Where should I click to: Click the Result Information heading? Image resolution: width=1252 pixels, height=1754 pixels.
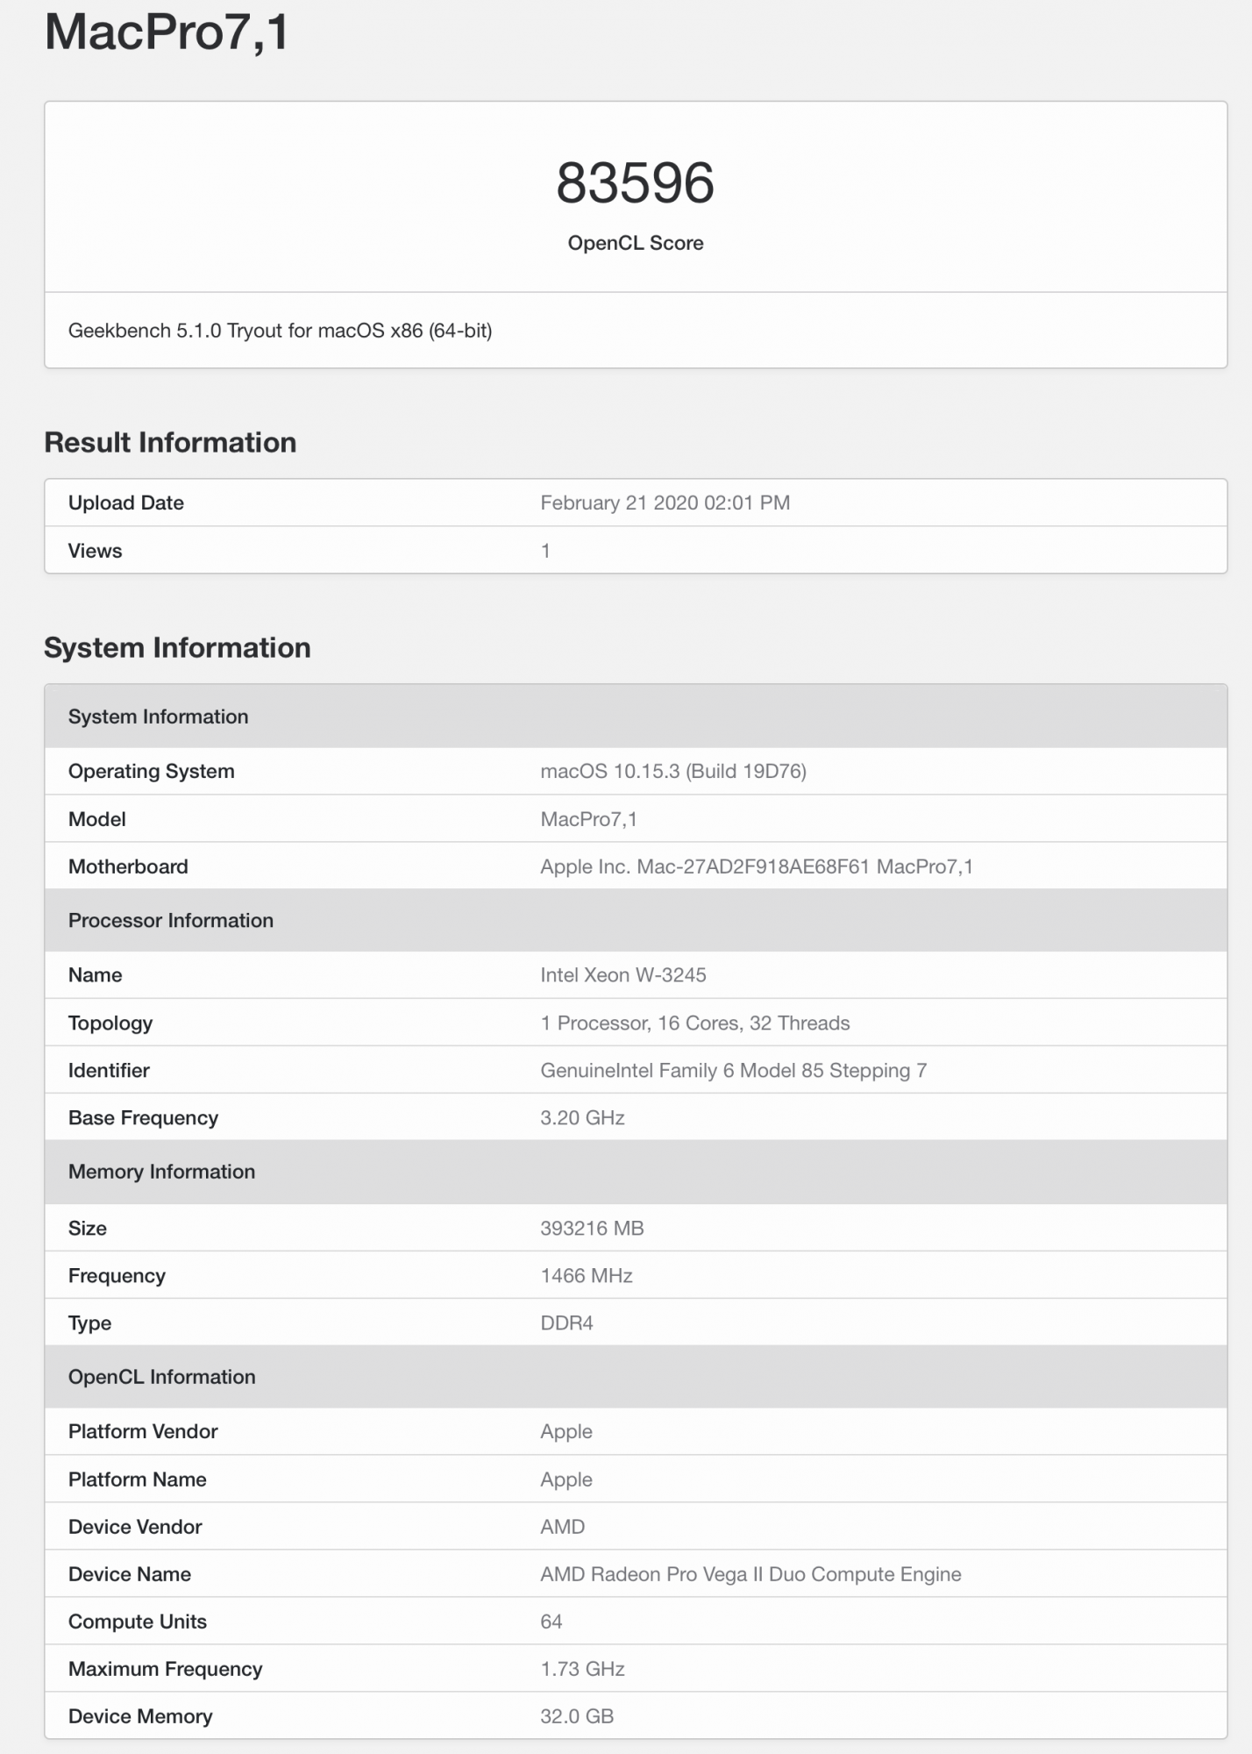tap(170, 442)
